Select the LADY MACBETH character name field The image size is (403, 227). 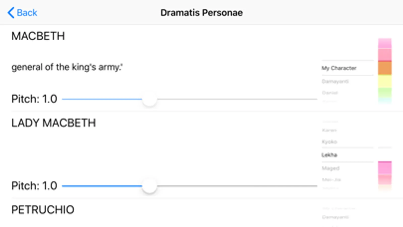54,123
